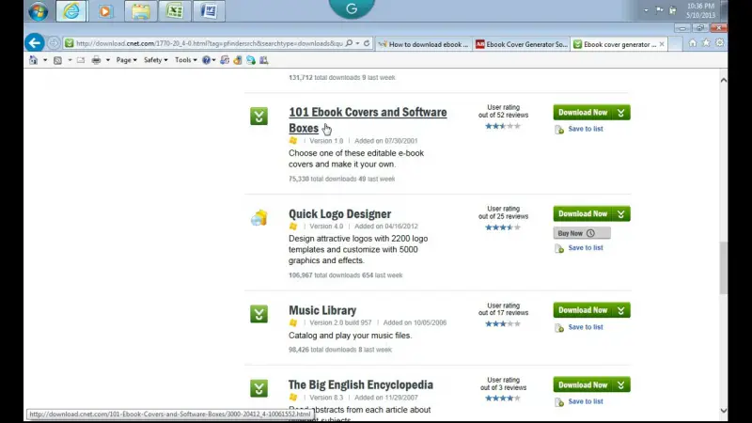The height and width of the screenshot is (423, 752).
Task: Expand the Print options arrow
Action: (108, 60)
